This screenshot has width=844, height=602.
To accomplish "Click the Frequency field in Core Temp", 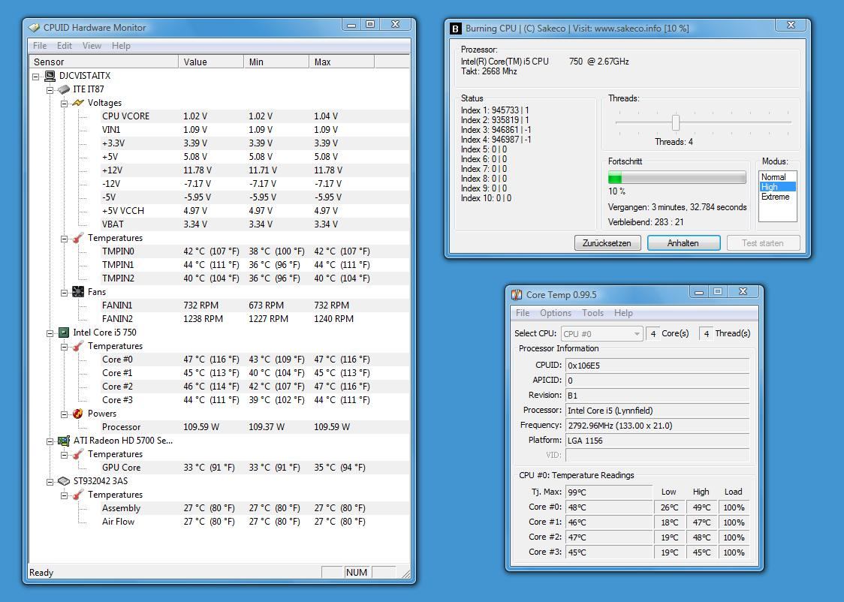I will [x=657, y=426].
